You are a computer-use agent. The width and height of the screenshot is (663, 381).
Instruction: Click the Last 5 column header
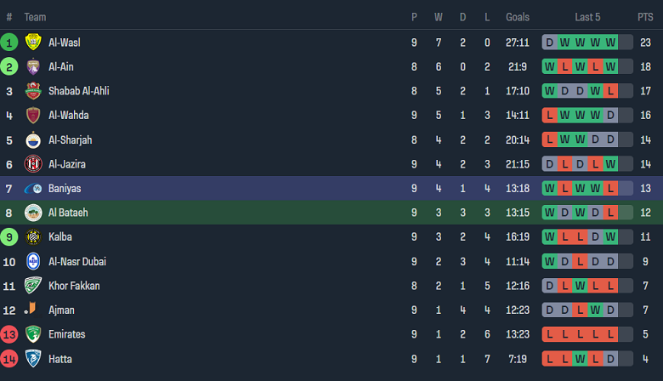(588, 16)
